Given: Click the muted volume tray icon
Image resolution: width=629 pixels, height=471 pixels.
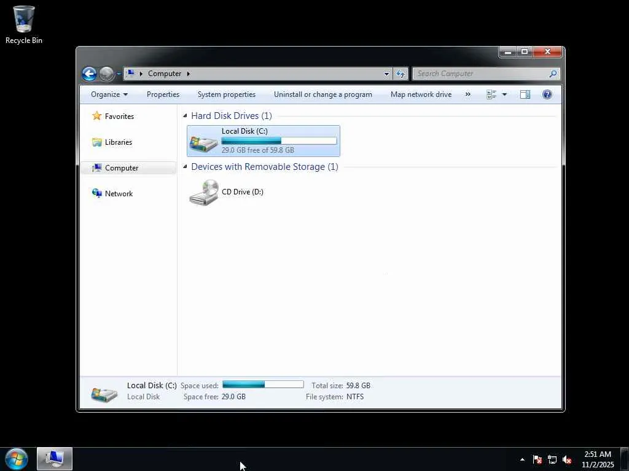Looking at the screenshot, I should pos(567,459).
